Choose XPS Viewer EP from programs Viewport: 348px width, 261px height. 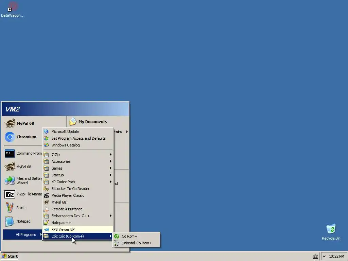(78, 229)
